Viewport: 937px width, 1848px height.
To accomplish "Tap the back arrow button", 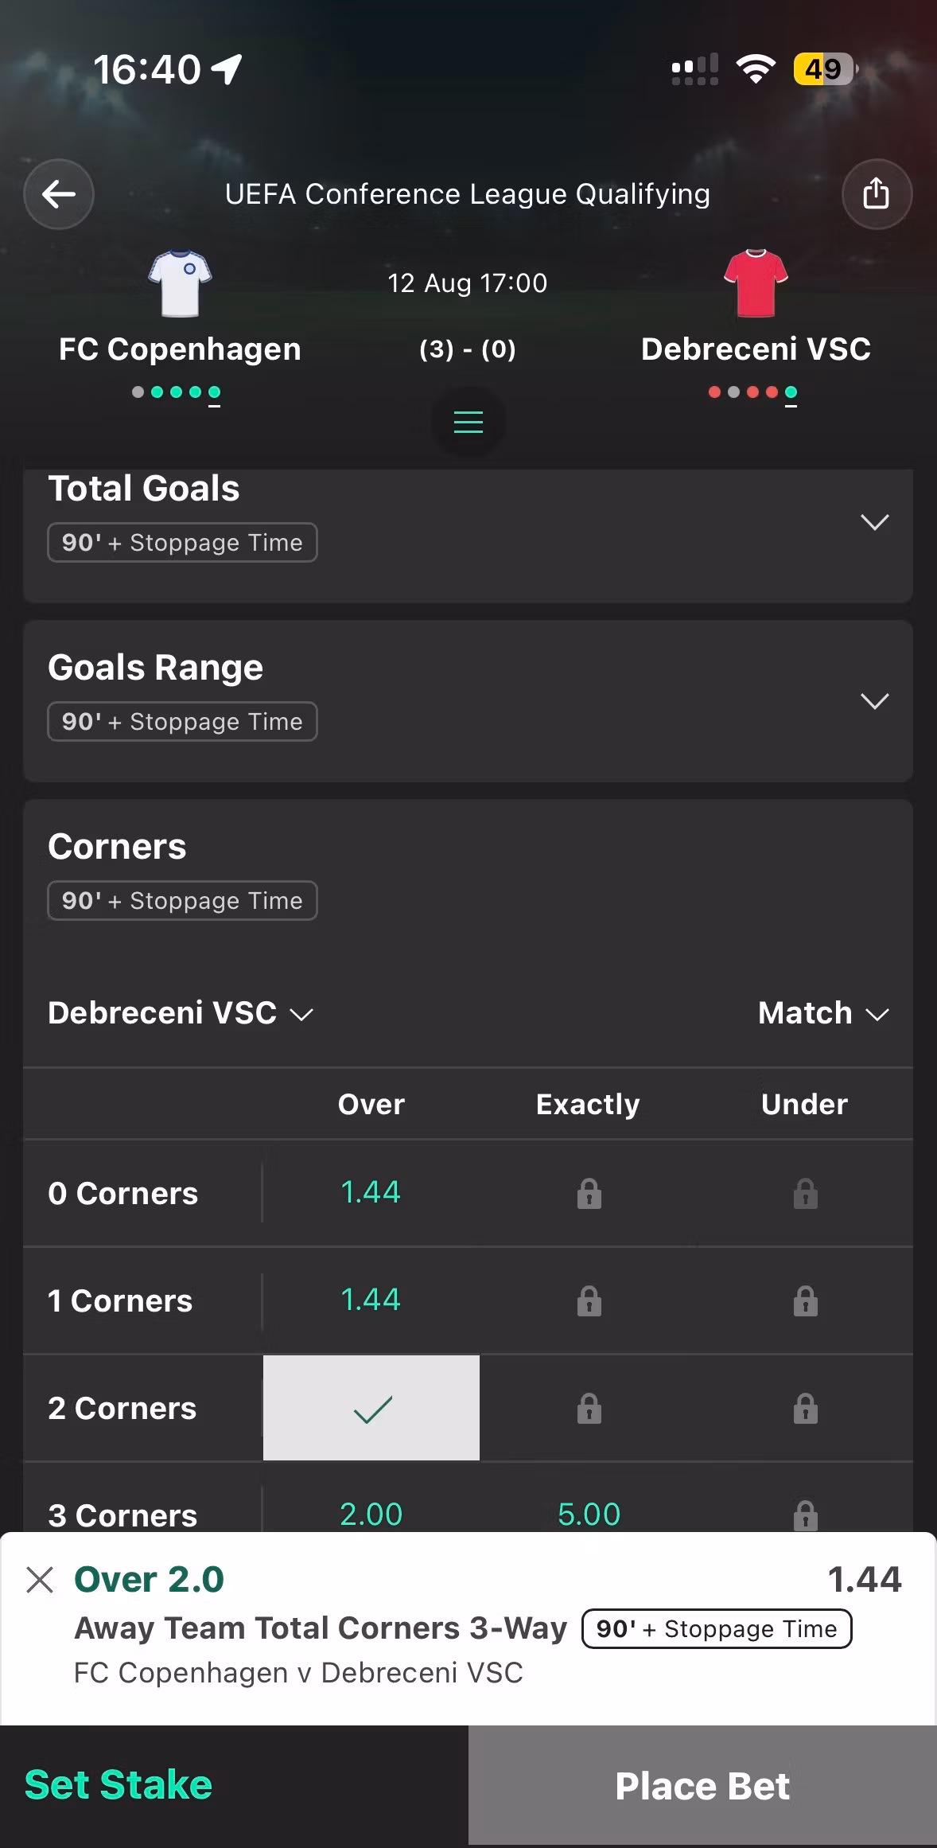I will [x=59, y=194].
